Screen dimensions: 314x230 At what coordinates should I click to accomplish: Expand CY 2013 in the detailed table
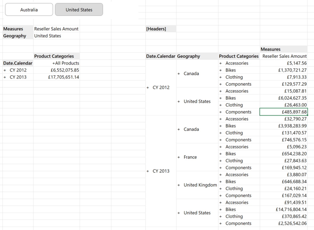[148, 171]
